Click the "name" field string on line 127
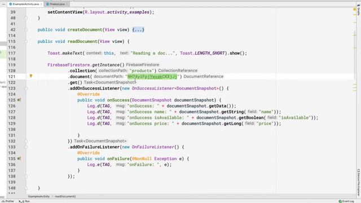 (x=266, y=112)
